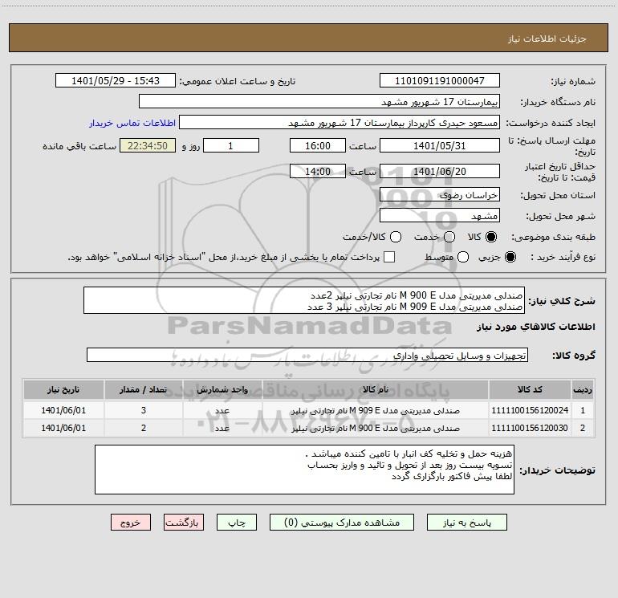The image size is (618, 598).
Task: Click product code 1111100156120024
Action: (x=530, y=410)
